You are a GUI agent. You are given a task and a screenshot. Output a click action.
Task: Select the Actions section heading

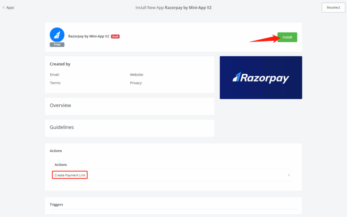(56, 151)
